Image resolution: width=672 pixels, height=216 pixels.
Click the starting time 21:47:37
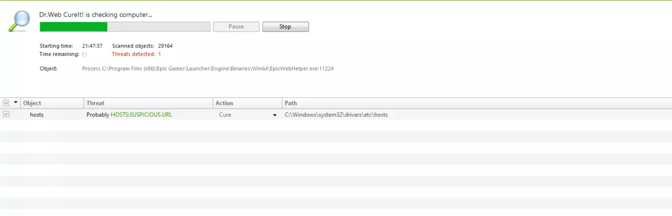coord(92,46)
